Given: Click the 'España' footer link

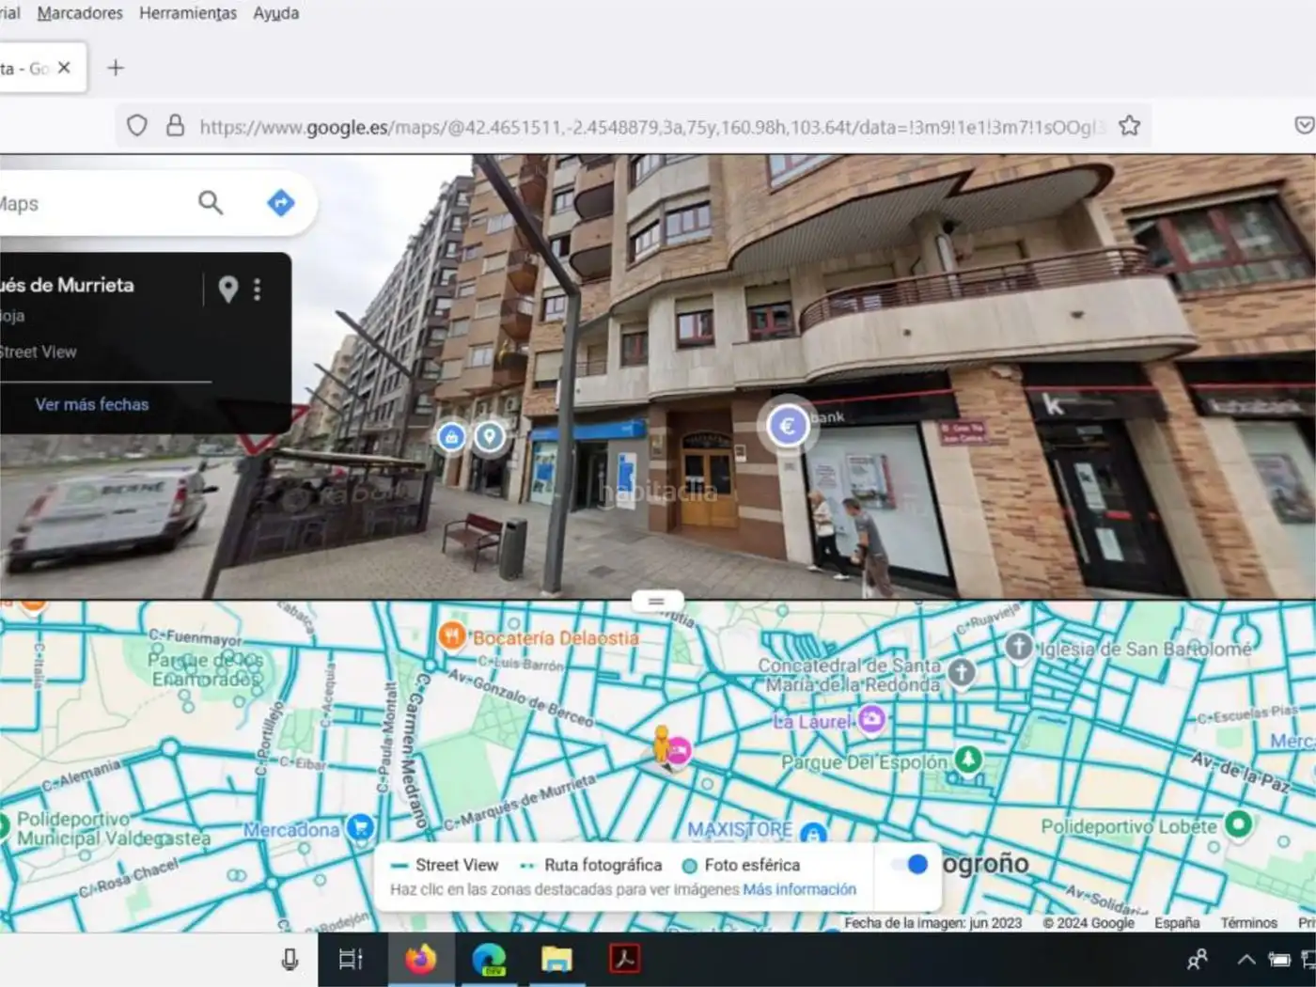Looking at the screenshot, I should (x=1177, y=923).
